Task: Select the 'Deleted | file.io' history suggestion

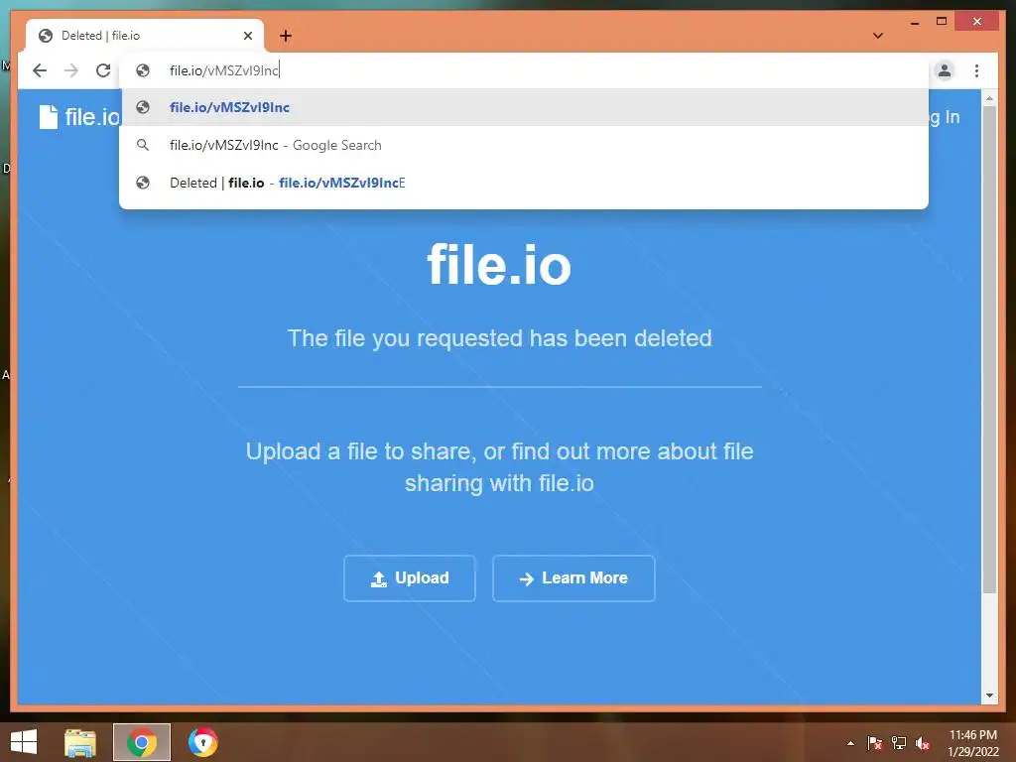Action: (524, 183)
